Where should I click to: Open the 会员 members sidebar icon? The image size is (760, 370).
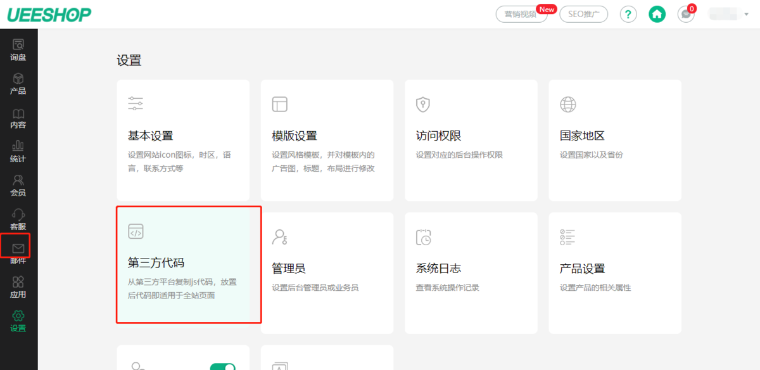[18, 181]
